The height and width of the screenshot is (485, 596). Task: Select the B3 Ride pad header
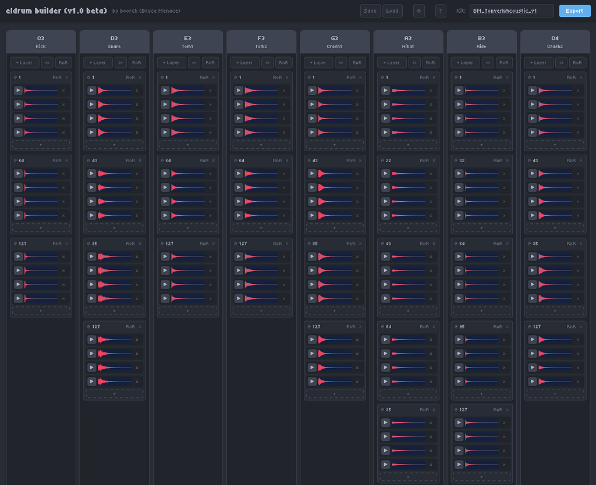click(x=481, y=42)
